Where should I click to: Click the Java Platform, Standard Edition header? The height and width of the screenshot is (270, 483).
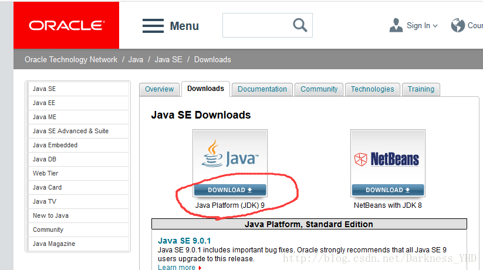309,224
